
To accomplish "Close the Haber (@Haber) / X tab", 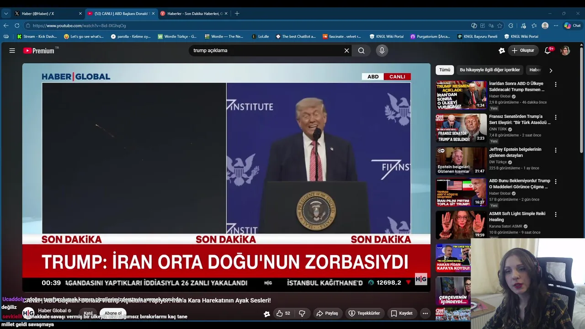I will coord(80,13).
